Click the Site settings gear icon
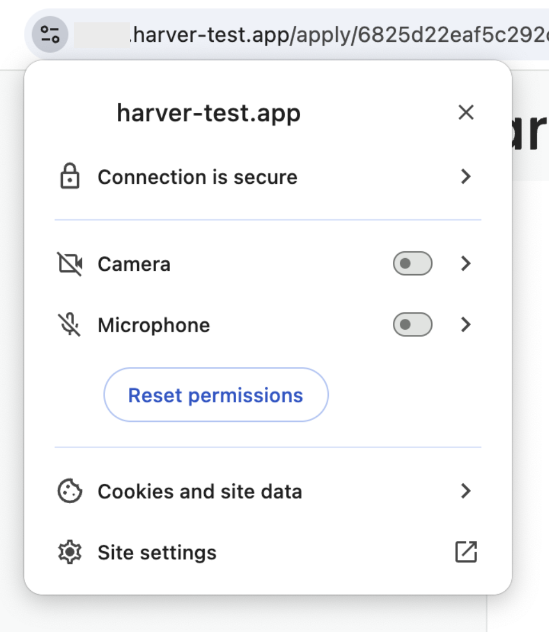Viewport: 549px width, 632px height. tap(70, 552)
